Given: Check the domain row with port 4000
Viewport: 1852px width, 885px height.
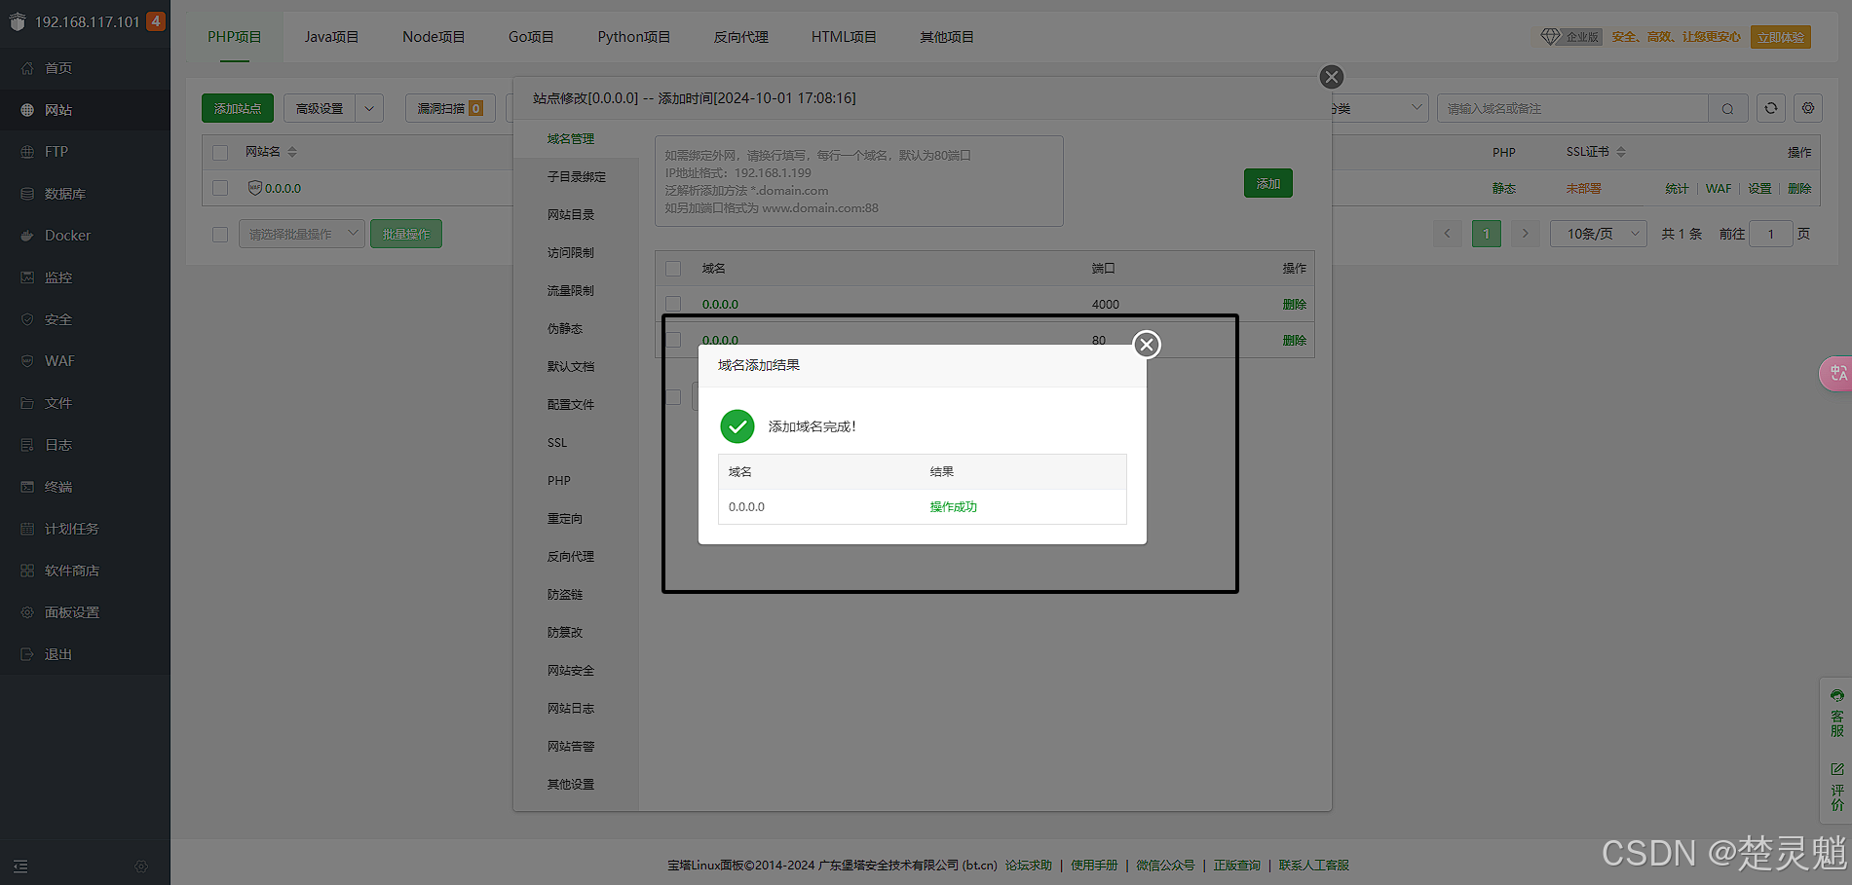Looking at the screenshot, I should coord(673,304).
